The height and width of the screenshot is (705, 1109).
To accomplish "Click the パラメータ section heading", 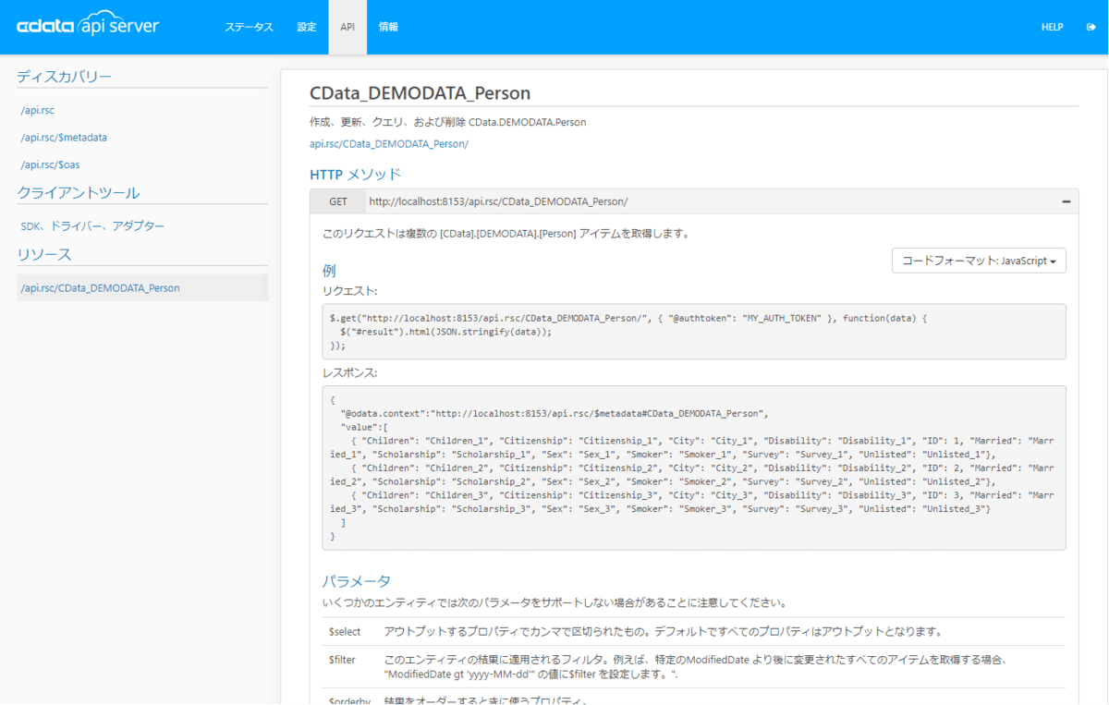I will click(x=357, y=581).
